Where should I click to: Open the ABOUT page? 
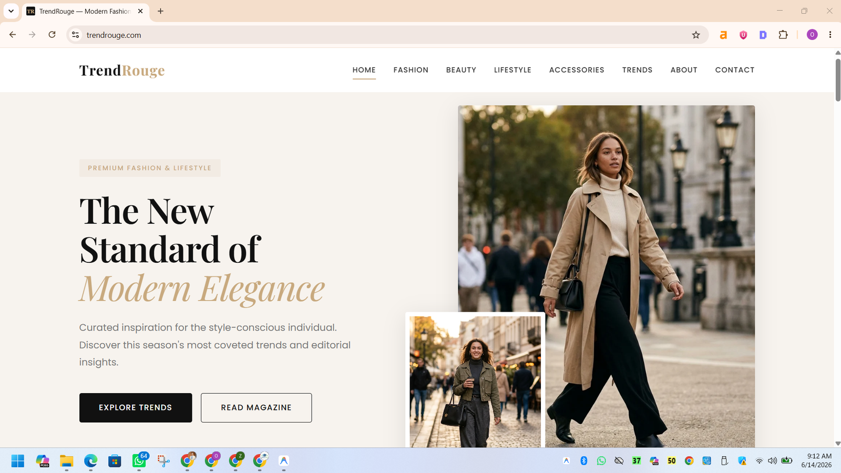(x=684, y=70)
